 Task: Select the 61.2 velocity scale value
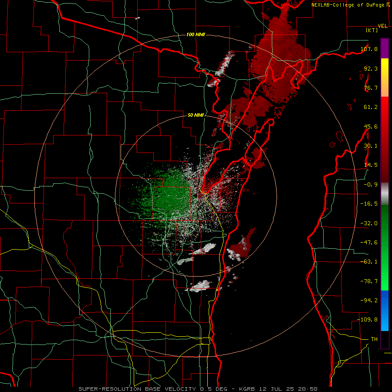tap(371, 107)
